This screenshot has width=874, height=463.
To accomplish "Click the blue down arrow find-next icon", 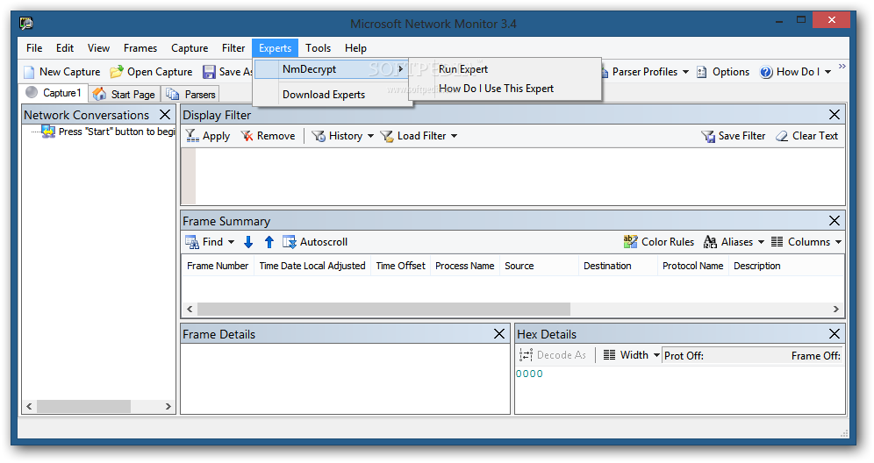I will click(x=248, y=242).
